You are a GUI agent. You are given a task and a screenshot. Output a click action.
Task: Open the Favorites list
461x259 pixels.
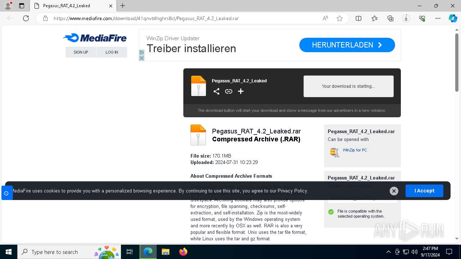(x=375, y=18)
